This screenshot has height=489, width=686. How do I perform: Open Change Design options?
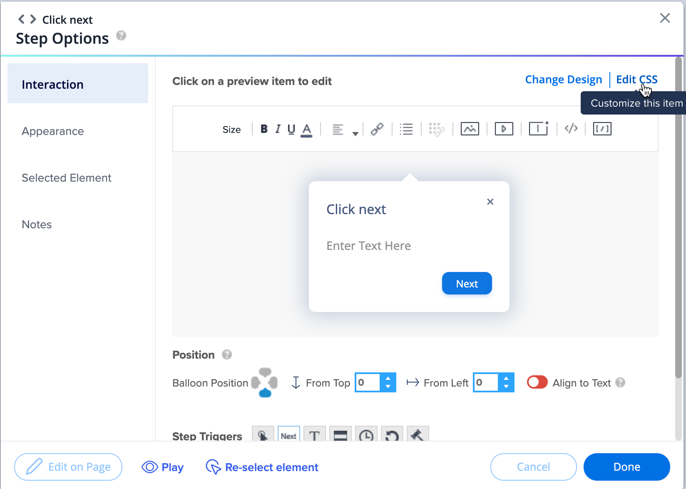click(564, 80)
